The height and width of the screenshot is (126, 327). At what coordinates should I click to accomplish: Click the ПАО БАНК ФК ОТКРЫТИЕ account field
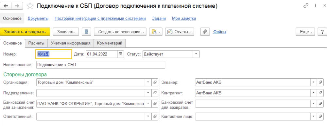click(x=91, y=103)
